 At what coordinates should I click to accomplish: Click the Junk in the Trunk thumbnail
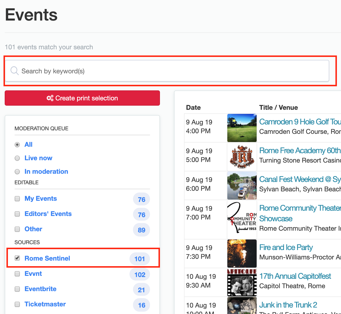click(242, 305)
